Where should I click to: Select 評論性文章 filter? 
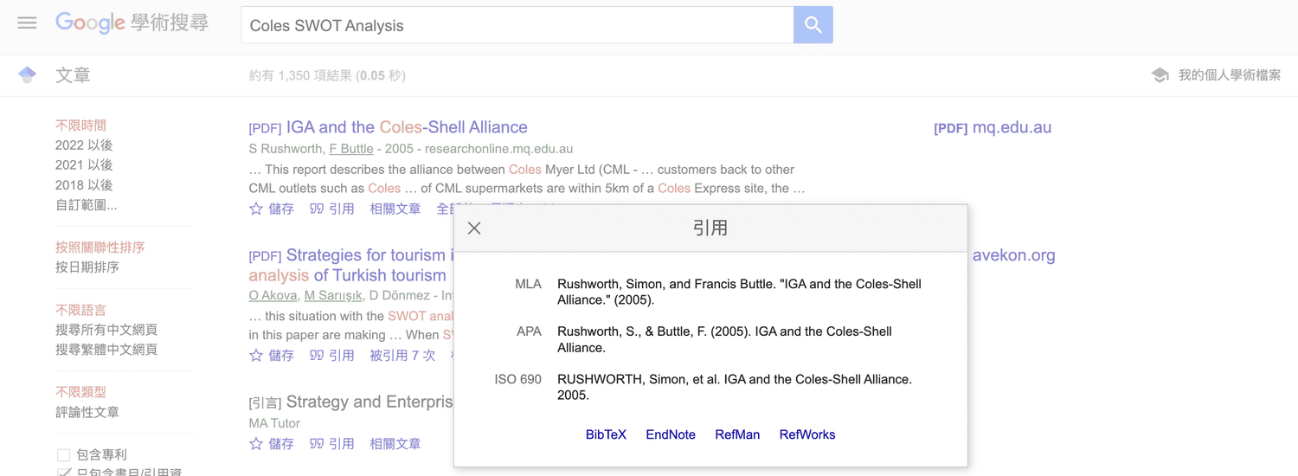coord(87,412)
